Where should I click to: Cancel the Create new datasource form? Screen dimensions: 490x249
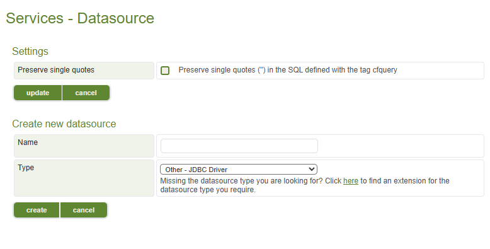(x=84, y=210)
